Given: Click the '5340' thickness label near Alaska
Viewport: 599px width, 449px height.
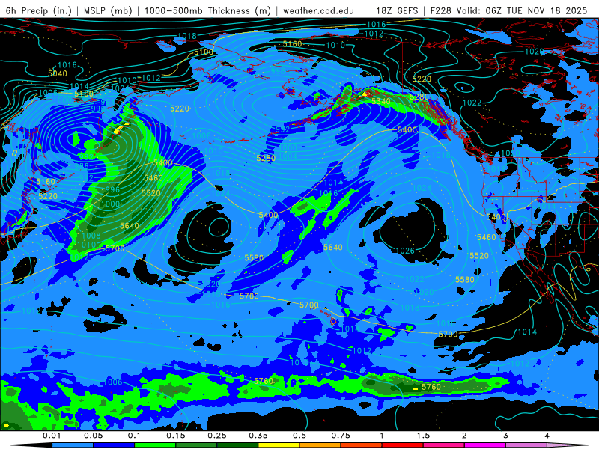Looking at the screenshot, I should pos(381,101).
